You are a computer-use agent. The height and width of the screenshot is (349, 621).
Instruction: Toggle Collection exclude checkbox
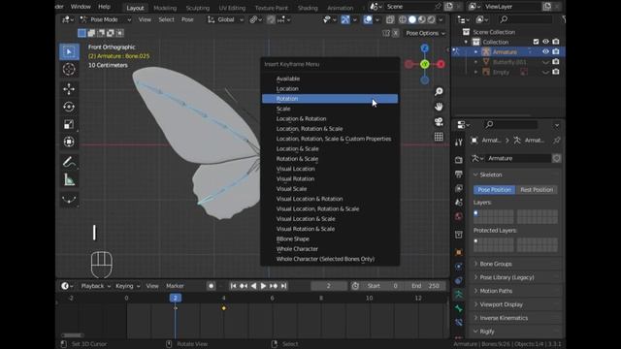[536, 42]
